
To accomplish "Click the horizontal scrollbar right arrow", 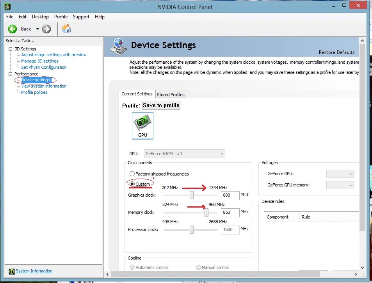I will [x=356, y=274].
